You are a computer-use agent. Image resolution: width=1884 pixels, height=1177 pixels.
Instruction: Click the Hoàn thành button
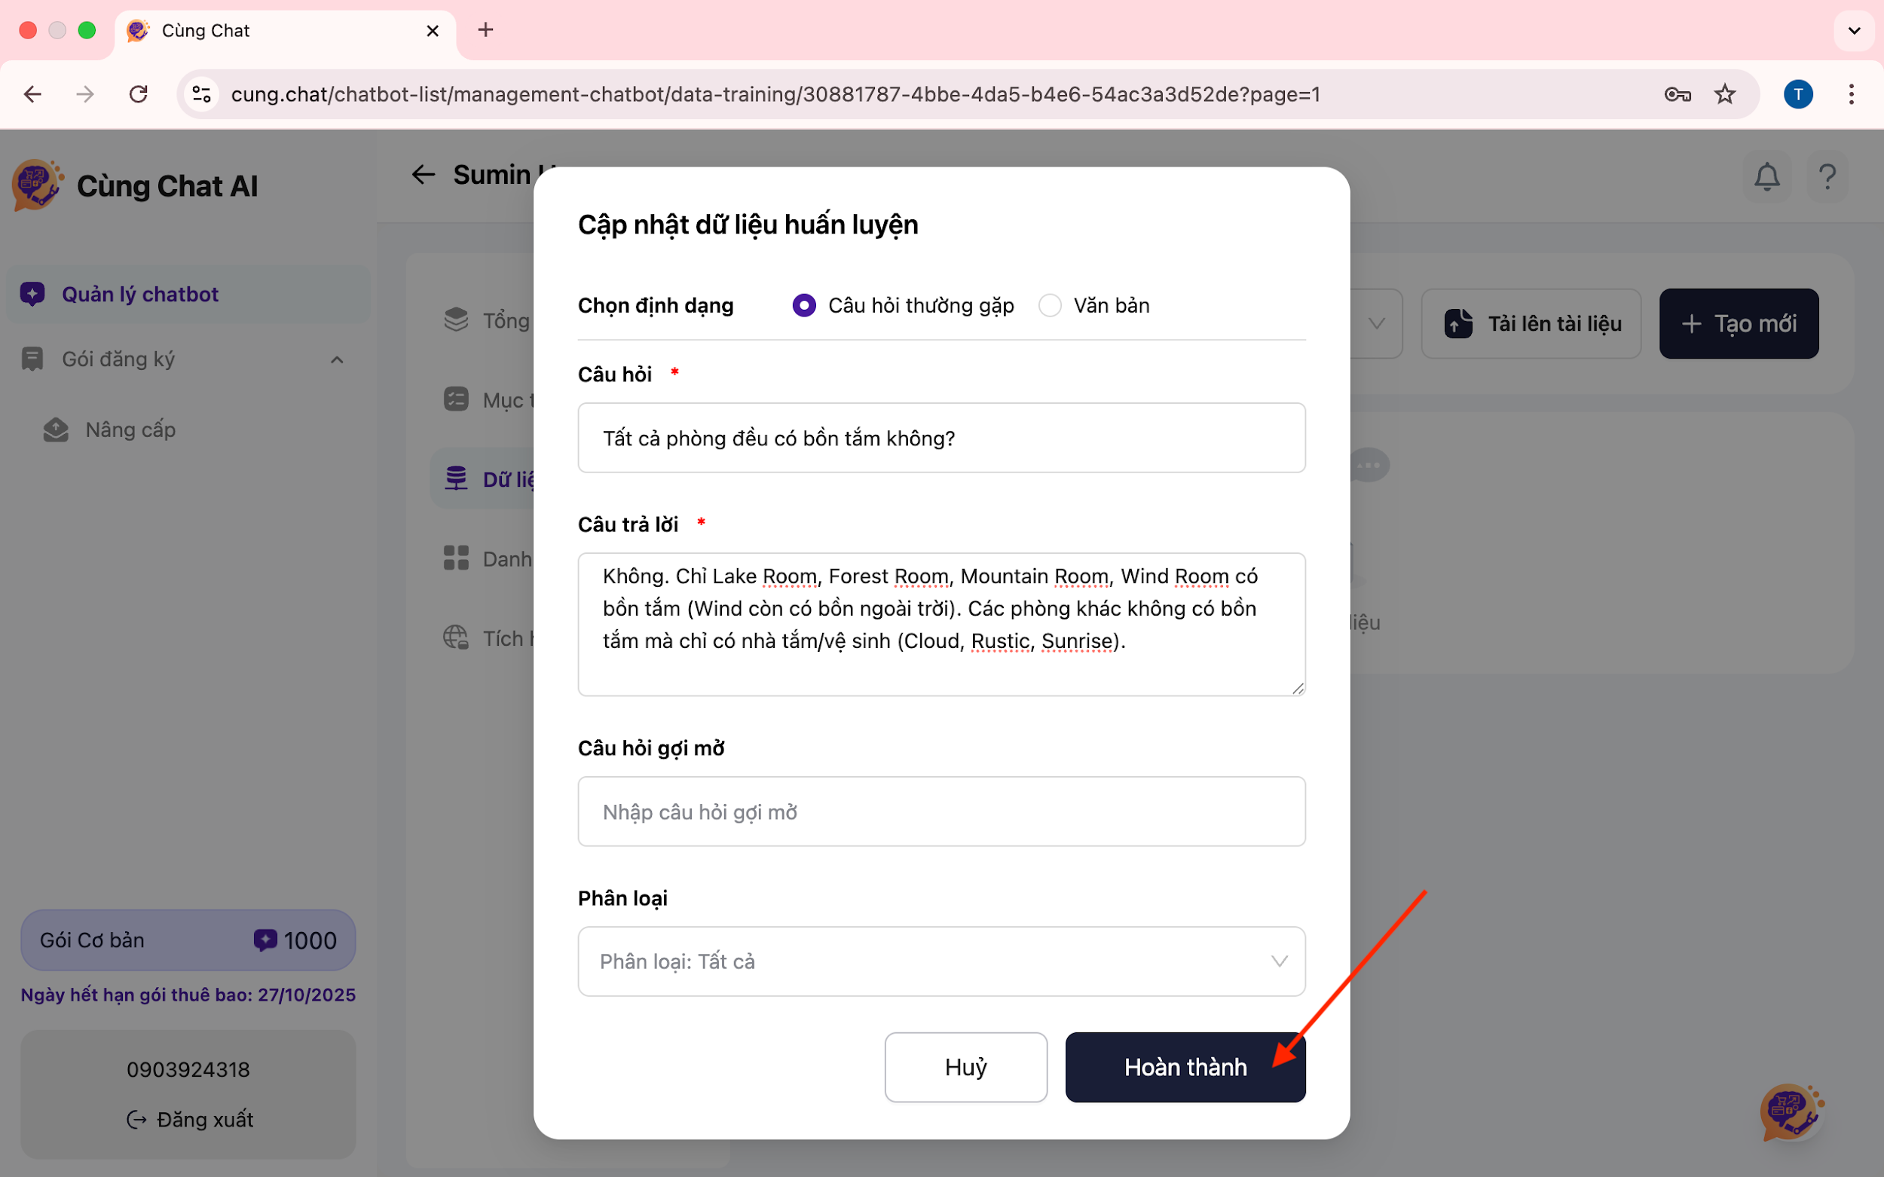point(1184,1067)
